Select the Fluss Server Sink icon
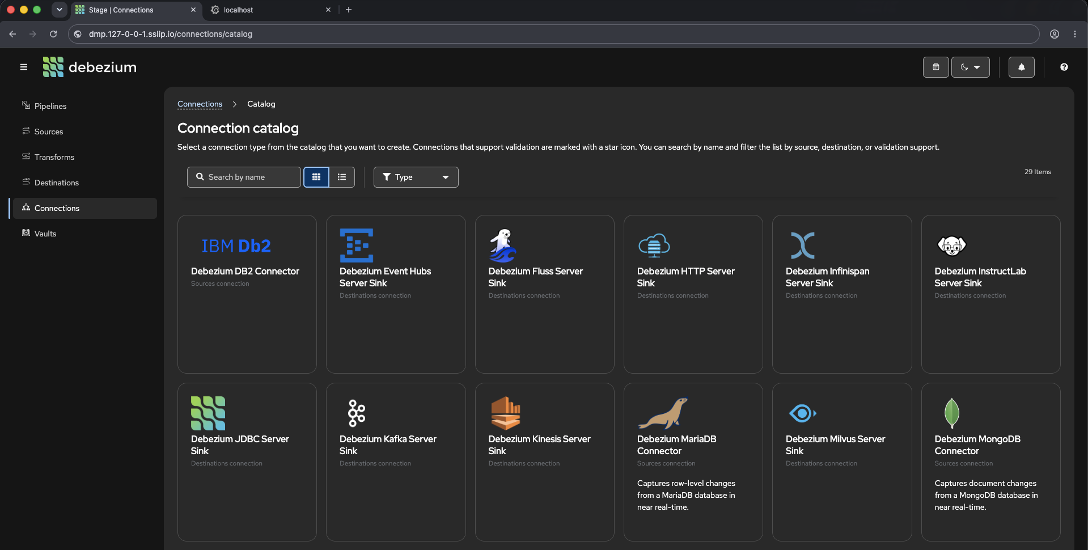Screen dimensions: 1088x550 [x=503, y=245]
